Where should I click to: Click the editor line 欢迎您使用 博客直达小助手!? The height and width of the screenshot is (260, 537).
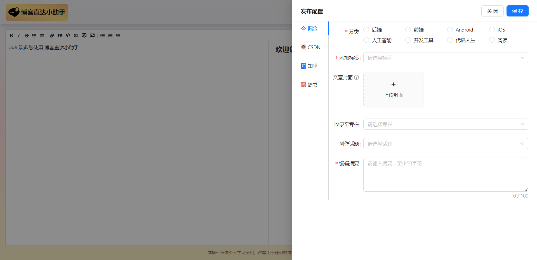tap(45, 47)
